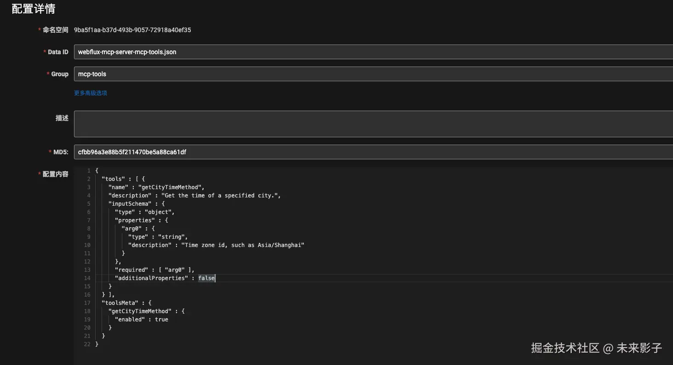Click the true value of "enabled"
673x365 pixels.
click(x=161, y=320)
